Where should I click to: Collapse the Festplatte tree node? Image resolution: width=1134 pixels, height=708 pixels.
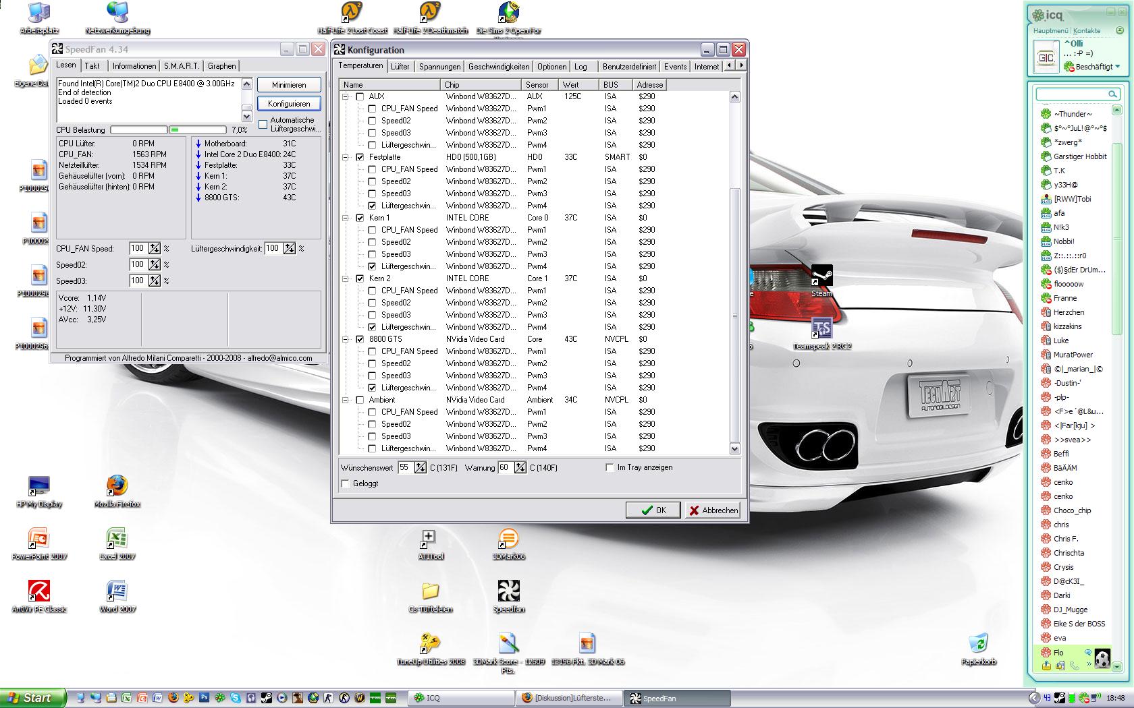[346, 157]
